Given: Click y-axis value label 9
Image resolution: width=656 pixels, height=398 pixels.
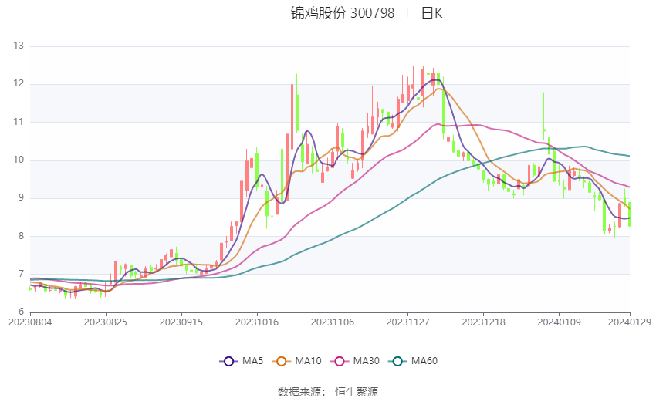Looking at the screenshot, I should 21,197.
